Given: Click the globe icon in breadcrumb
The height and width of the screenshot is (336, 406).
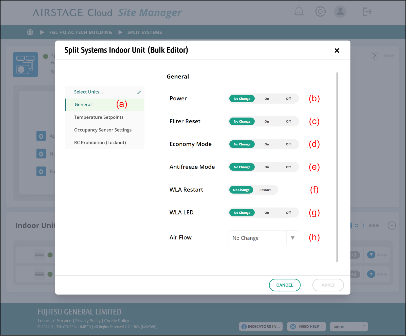Looking at the screenshot, I should (30, 32).
